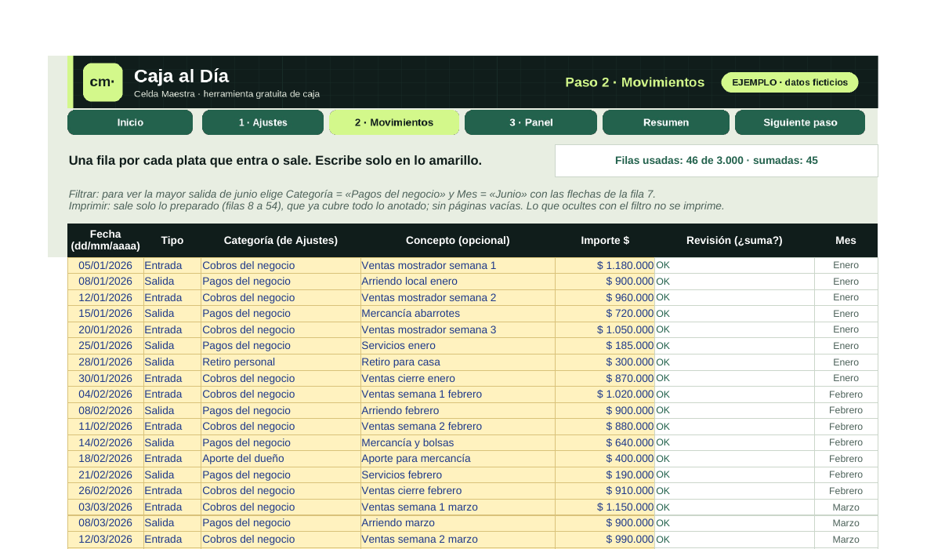Switch to the 3 · Panel tab
Viewport: 927px width, 549px height.
coord(531,122)
